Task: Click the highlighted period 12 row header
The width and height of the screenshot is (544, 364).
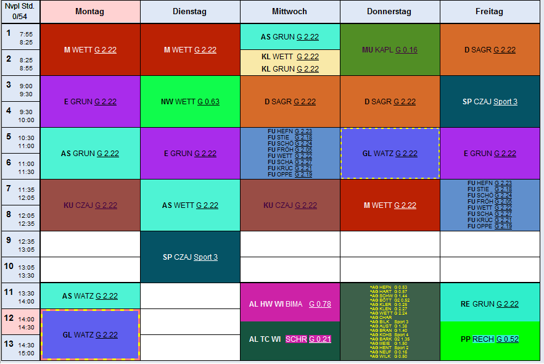Action: [20, 321]
